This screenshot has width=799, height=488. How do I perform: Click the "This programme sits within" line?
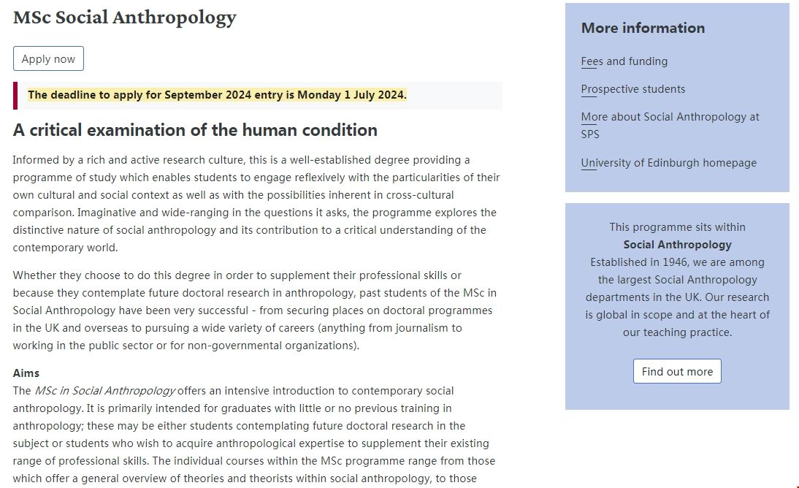(x=677, y=227)
